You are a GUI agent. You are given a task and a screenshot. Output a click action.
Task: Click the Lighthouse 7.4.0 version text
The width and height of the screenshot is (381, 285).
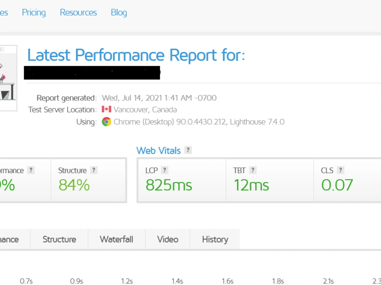point(257,122)
